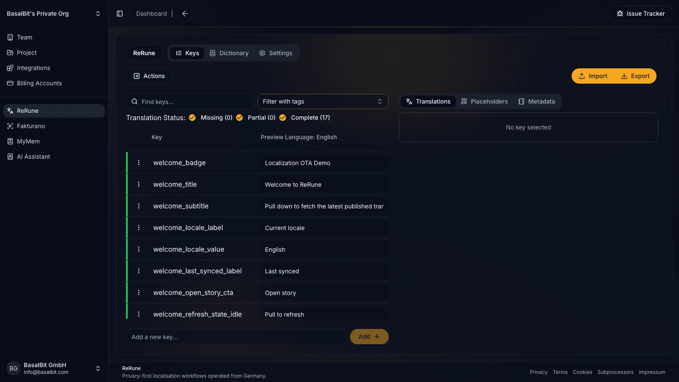Viewport: 679px width, 382px height.
Task: Open the Issue Tracker
Action: coord(640,14)
